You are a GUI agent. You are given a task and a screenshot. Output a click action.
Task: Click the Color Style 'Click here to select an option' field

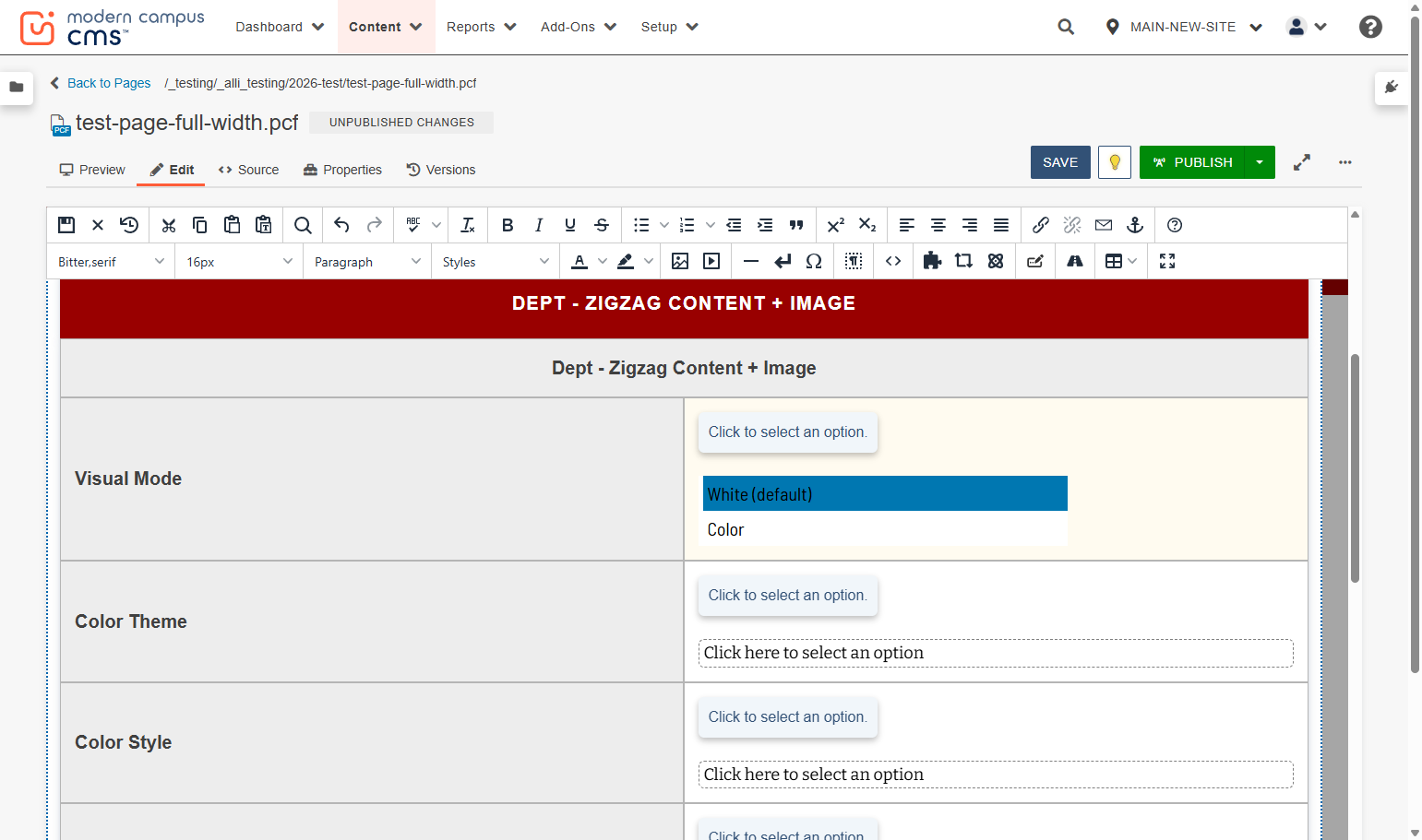click(996, 775)
